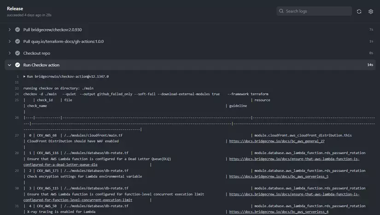The image size is (380, 215).
Task: Expand the Run bridgecrewio/checkov-action log group
Action: (24, 76)
